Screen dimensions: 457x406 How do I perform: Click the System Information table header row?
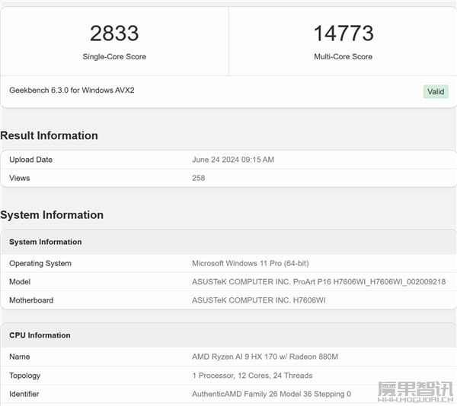click(228, 242)
